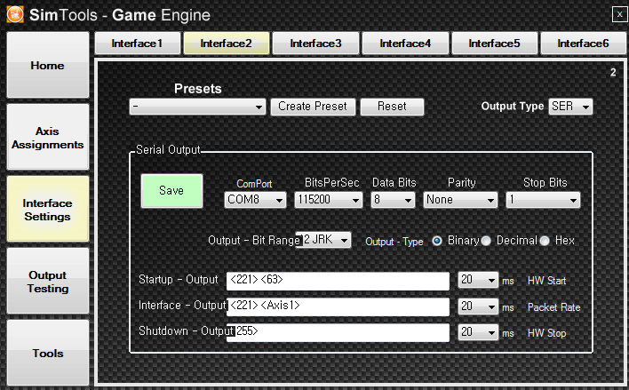Click the 'Data Bits' label
This screenshot has height=390, width=629.
394,182
